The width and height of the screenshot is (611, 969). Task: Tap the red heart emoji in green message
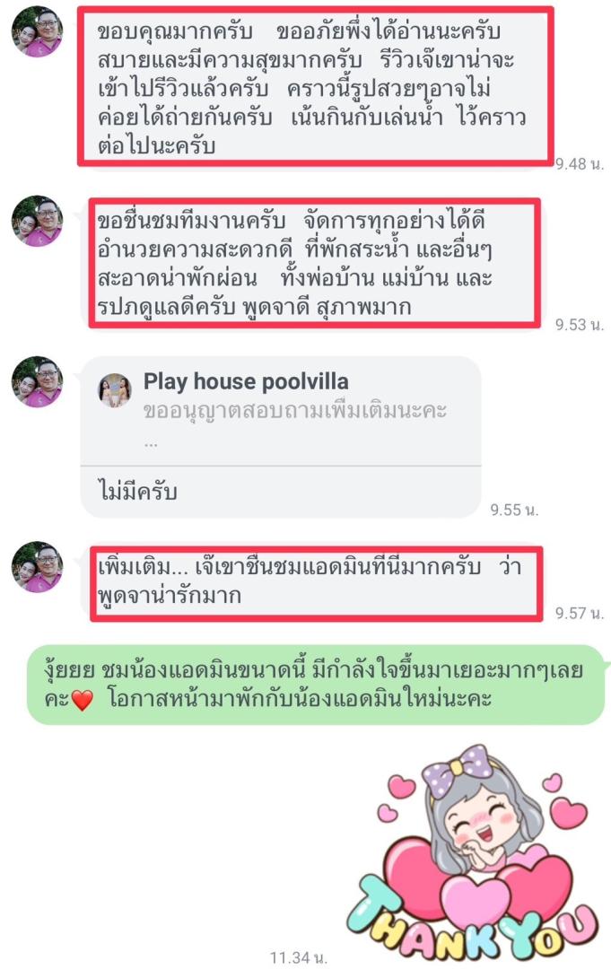(82, 700)
